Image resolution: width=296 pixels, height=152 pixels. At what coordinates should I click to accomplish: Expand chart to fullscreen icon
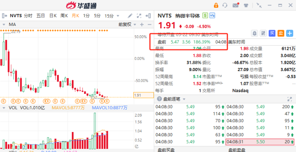[x=139, y=16]
